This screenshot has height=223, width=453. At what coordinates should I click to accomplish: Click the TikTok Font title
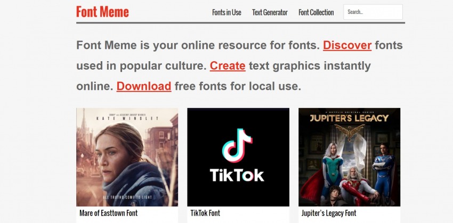pyautogui.click(x=205, y=213)
